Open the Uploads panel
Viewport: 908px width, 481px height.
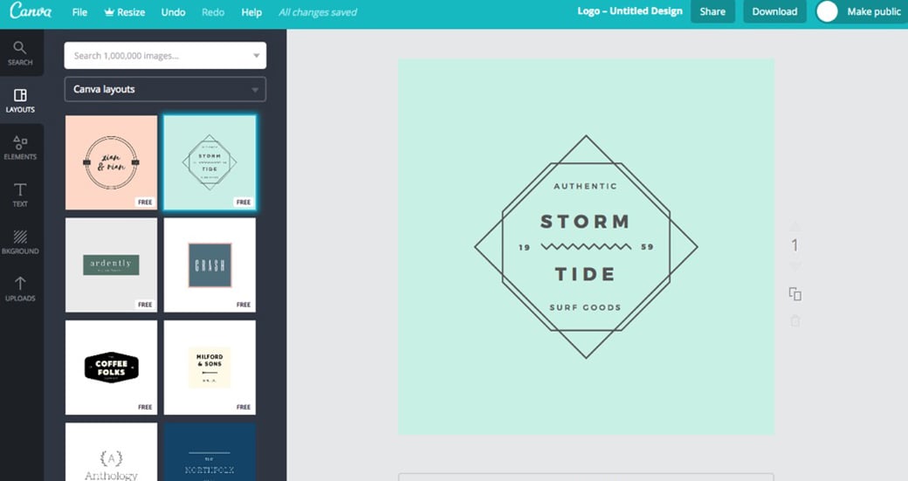[20, 288]
